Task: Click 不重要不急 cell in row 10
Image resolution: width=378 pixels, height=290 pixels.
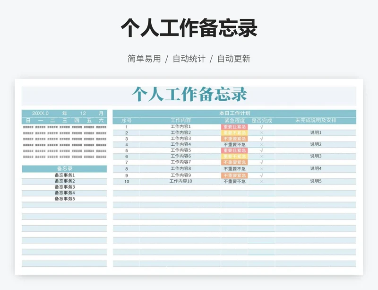Action: pos(234,181)
